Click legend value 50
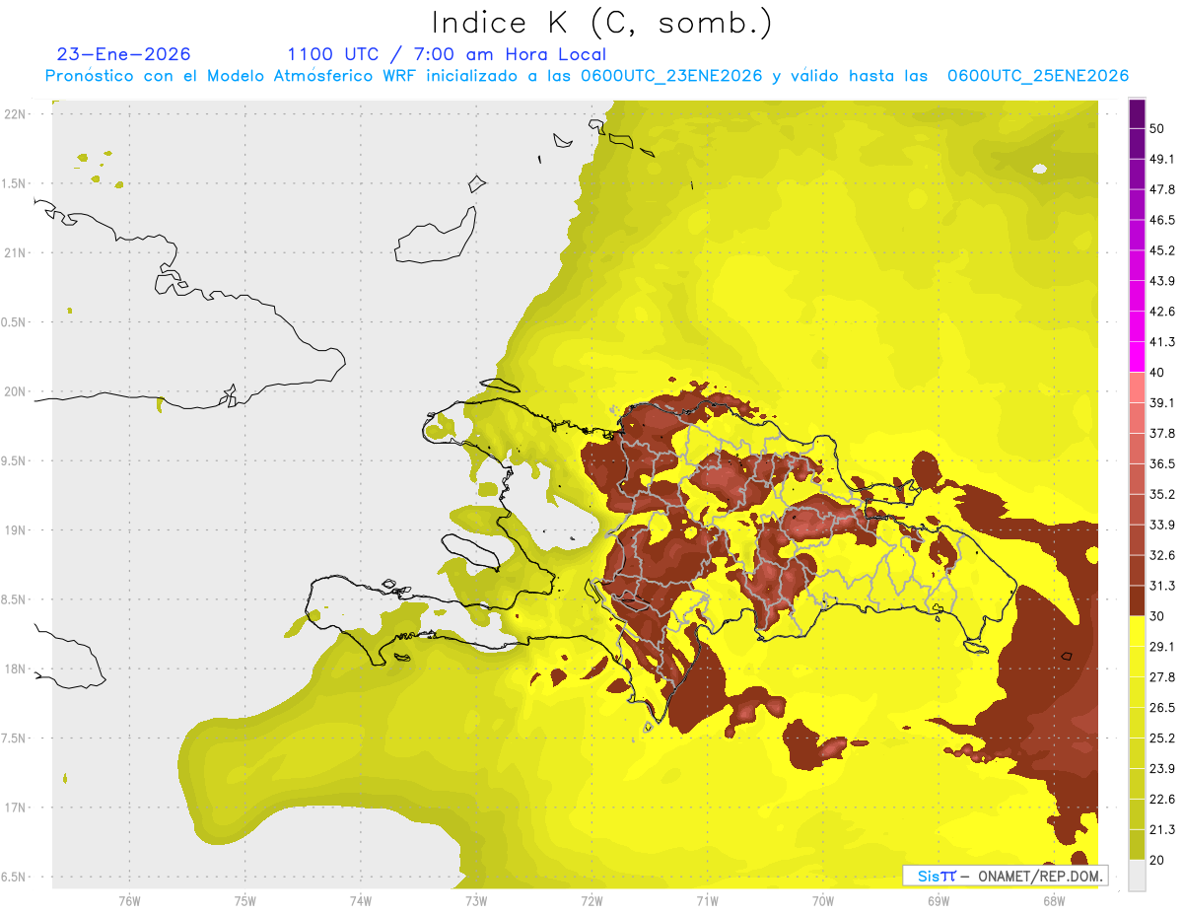The height and width of the screenshot is (914, 1183). click(x=1158, y=129)
